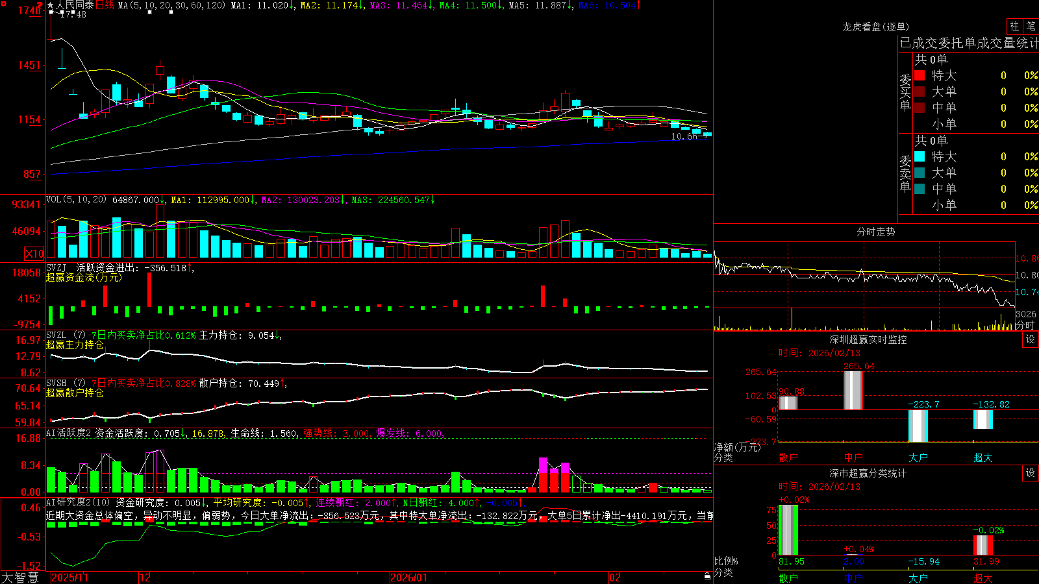Open 设 settings for 深圳超赢实时监控
Image resolution: width=1039 pixels, height=584 pixels.
1031,339
